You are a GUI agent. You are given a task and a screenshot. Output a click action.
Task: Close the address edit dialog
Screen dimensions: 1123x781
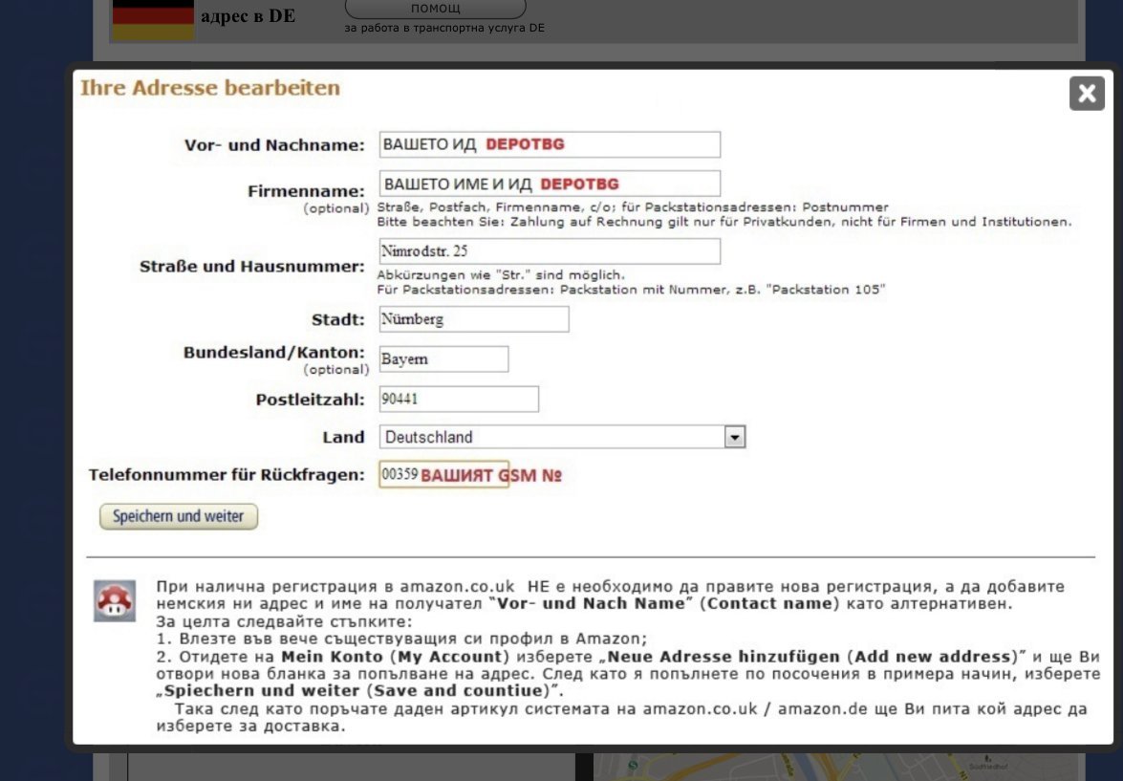tap(1087, 93)
